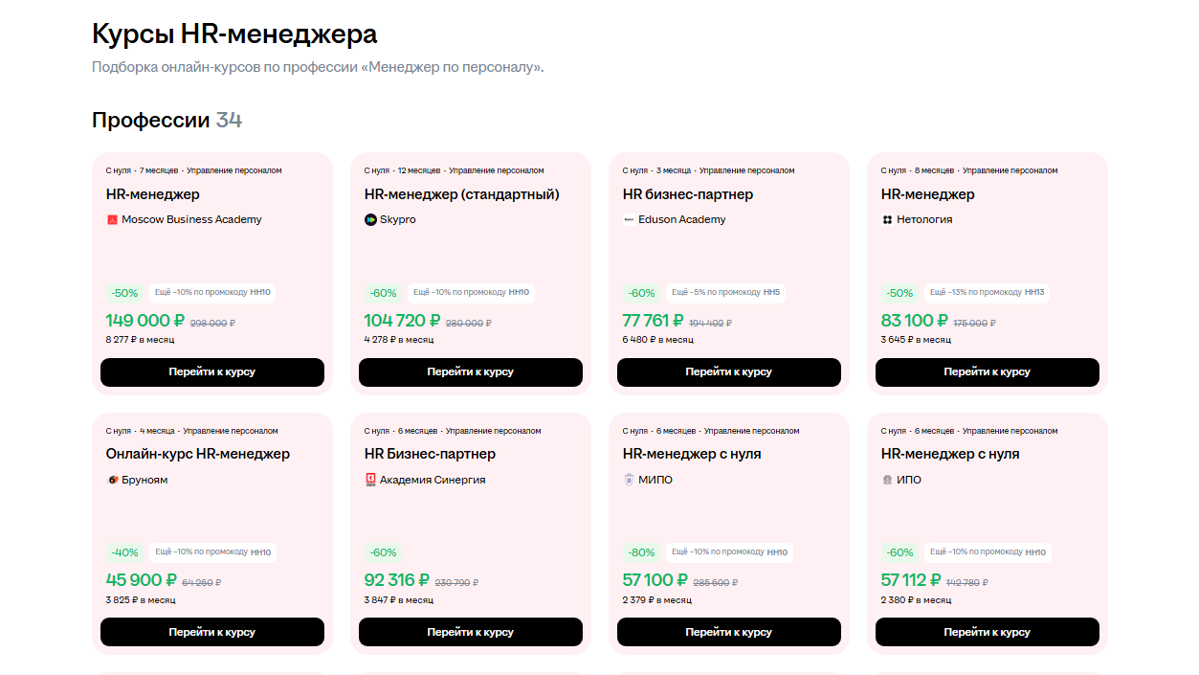Go to the Skypro HR-менеджер (стандартный) course button
The image size is (1199, 675).
coord(471,372)
